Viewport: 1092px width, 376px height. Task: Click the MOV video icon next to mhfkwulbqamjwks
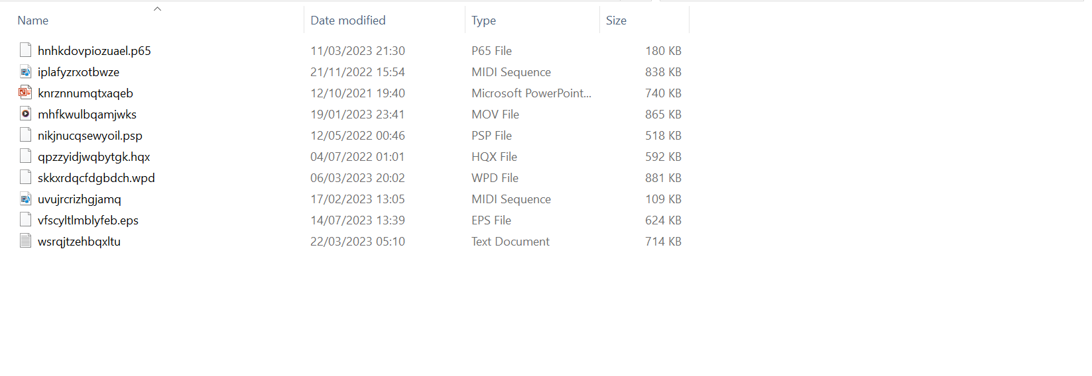tap(25, 114)
